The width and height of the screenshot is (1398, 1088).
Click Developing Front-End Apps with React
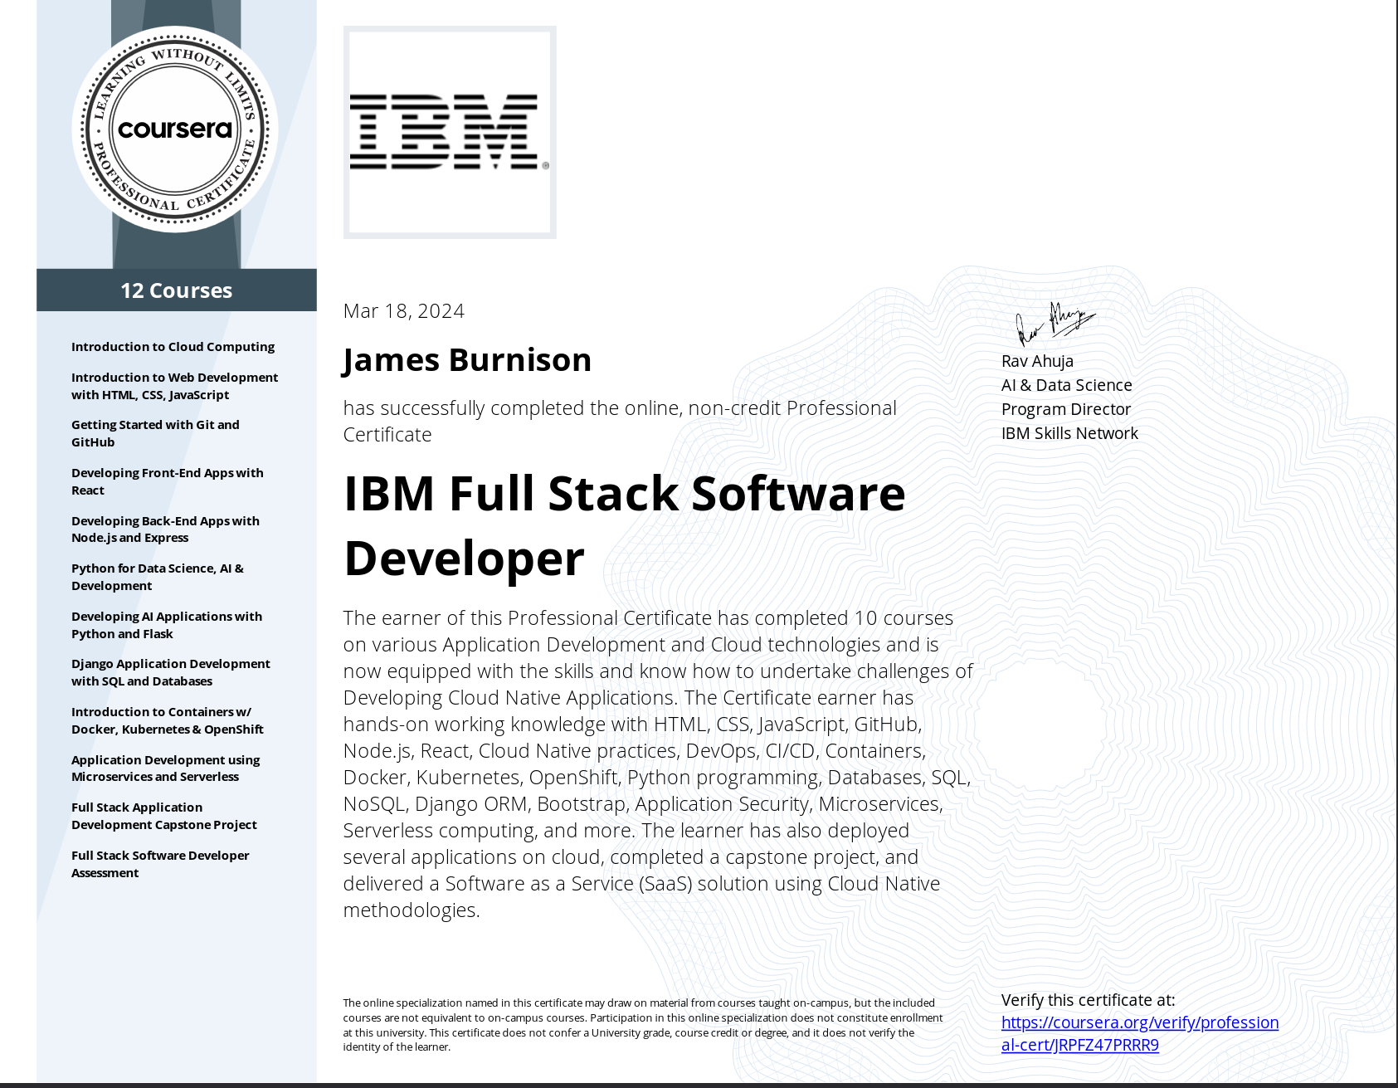tap(167, 481)
